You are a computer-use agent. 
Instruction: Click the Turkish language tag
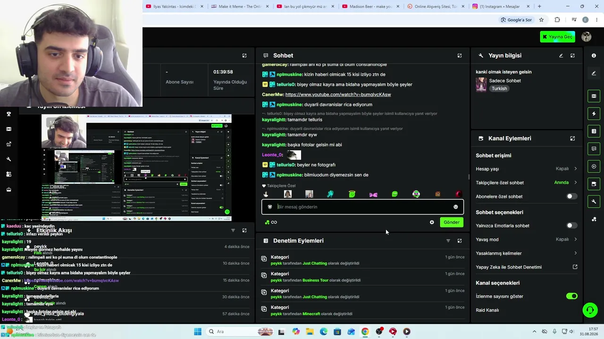click(499, 89)
